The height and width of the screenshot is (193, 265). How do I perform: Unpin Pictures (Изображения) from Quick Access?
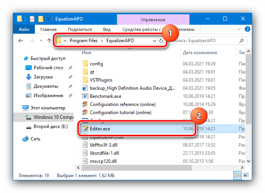point(70,96)
